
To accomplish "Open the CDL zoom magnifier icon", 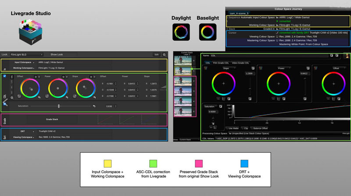I will [x=12, y=98].
